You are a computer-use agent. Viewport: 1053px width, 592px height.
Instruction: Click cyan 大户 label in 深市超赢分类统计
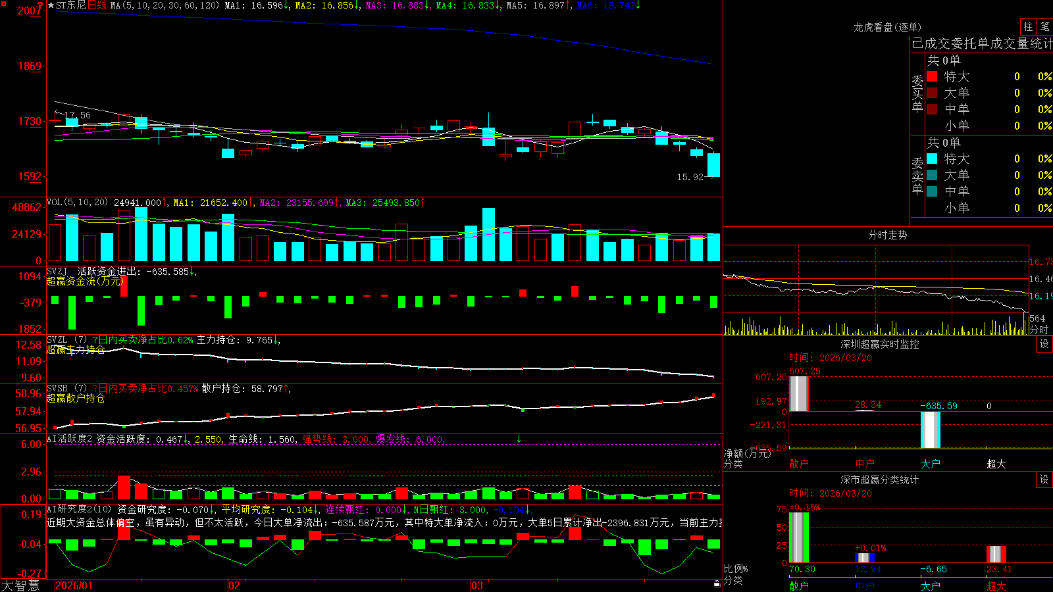pos(931,586)
